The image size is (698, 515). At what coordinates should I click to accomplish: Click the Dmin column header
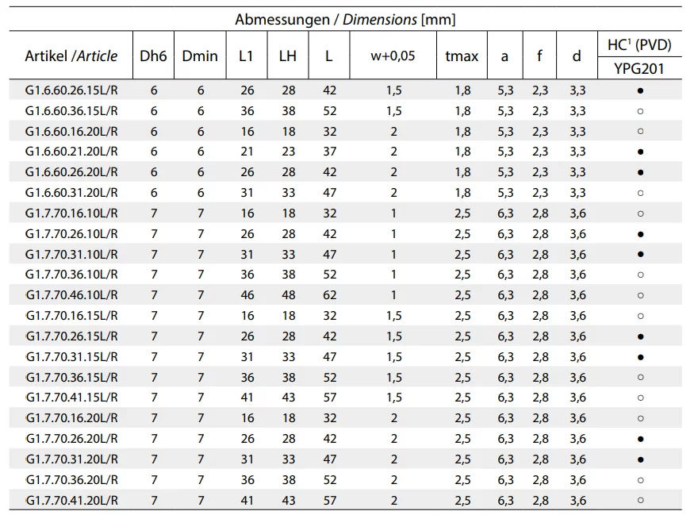(200, 56)
